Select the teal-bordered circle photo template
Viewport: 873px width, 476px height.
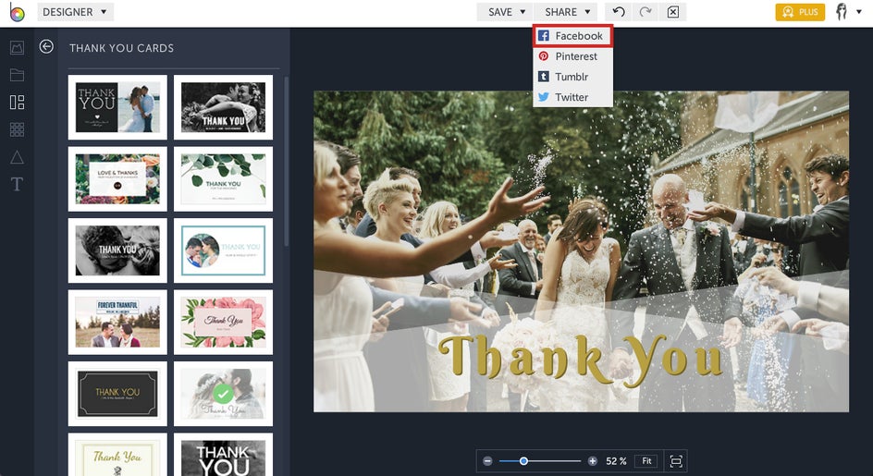223,250
